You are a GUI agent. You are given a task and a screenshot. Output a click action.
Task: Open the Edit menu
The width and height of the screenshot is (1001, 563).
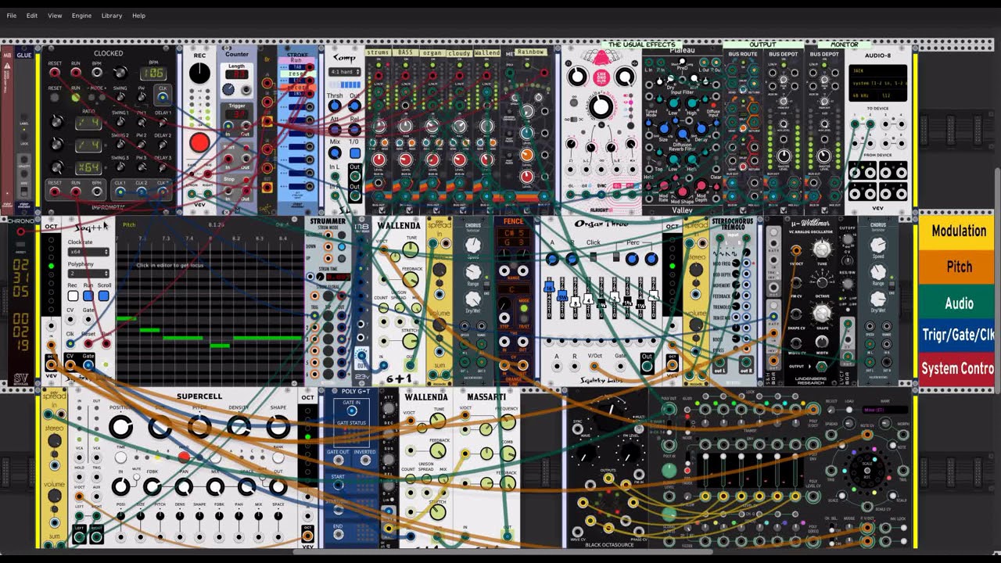pyautogui.click(x=32, y=16)
